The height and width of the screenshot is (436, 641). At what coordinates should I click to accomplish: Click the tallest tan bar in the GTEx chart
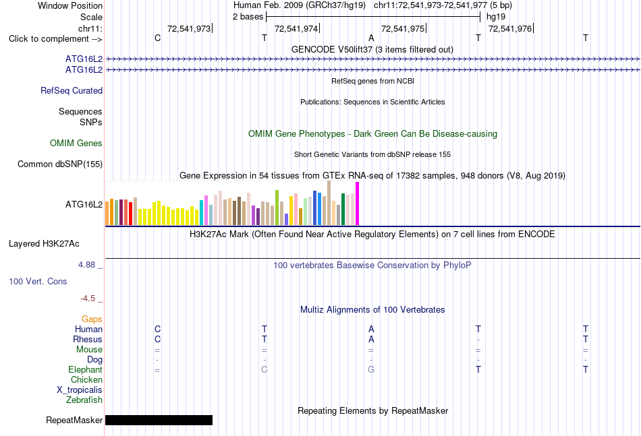point(329,203)
